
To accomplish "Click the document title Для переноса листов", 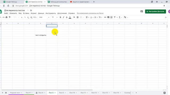I will (14, 10).
